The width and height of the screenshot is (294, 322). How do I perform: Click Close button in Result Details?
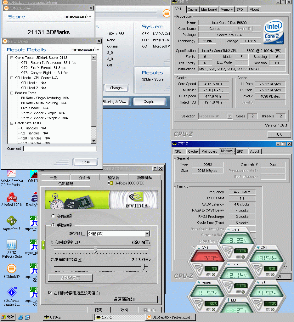[x=86, y=162]
